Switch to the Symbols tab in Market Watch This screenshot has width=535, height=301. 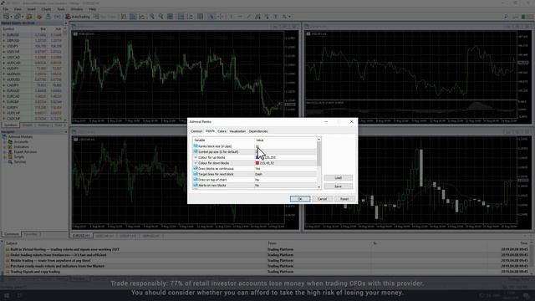[x=10, y=125]
